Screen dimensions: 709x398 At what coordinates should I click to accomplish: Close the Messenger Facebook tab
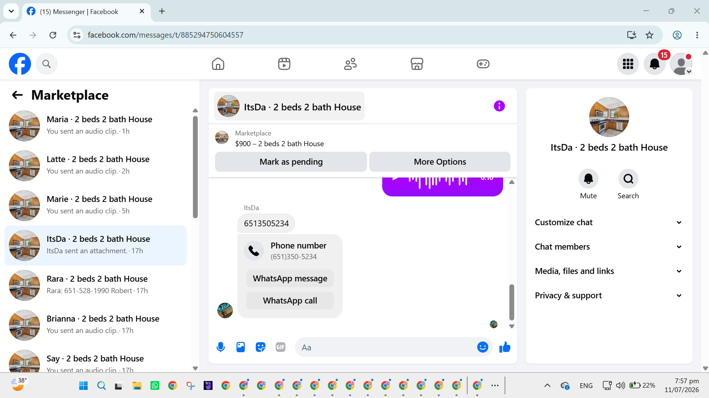click(x=142, y=11)
